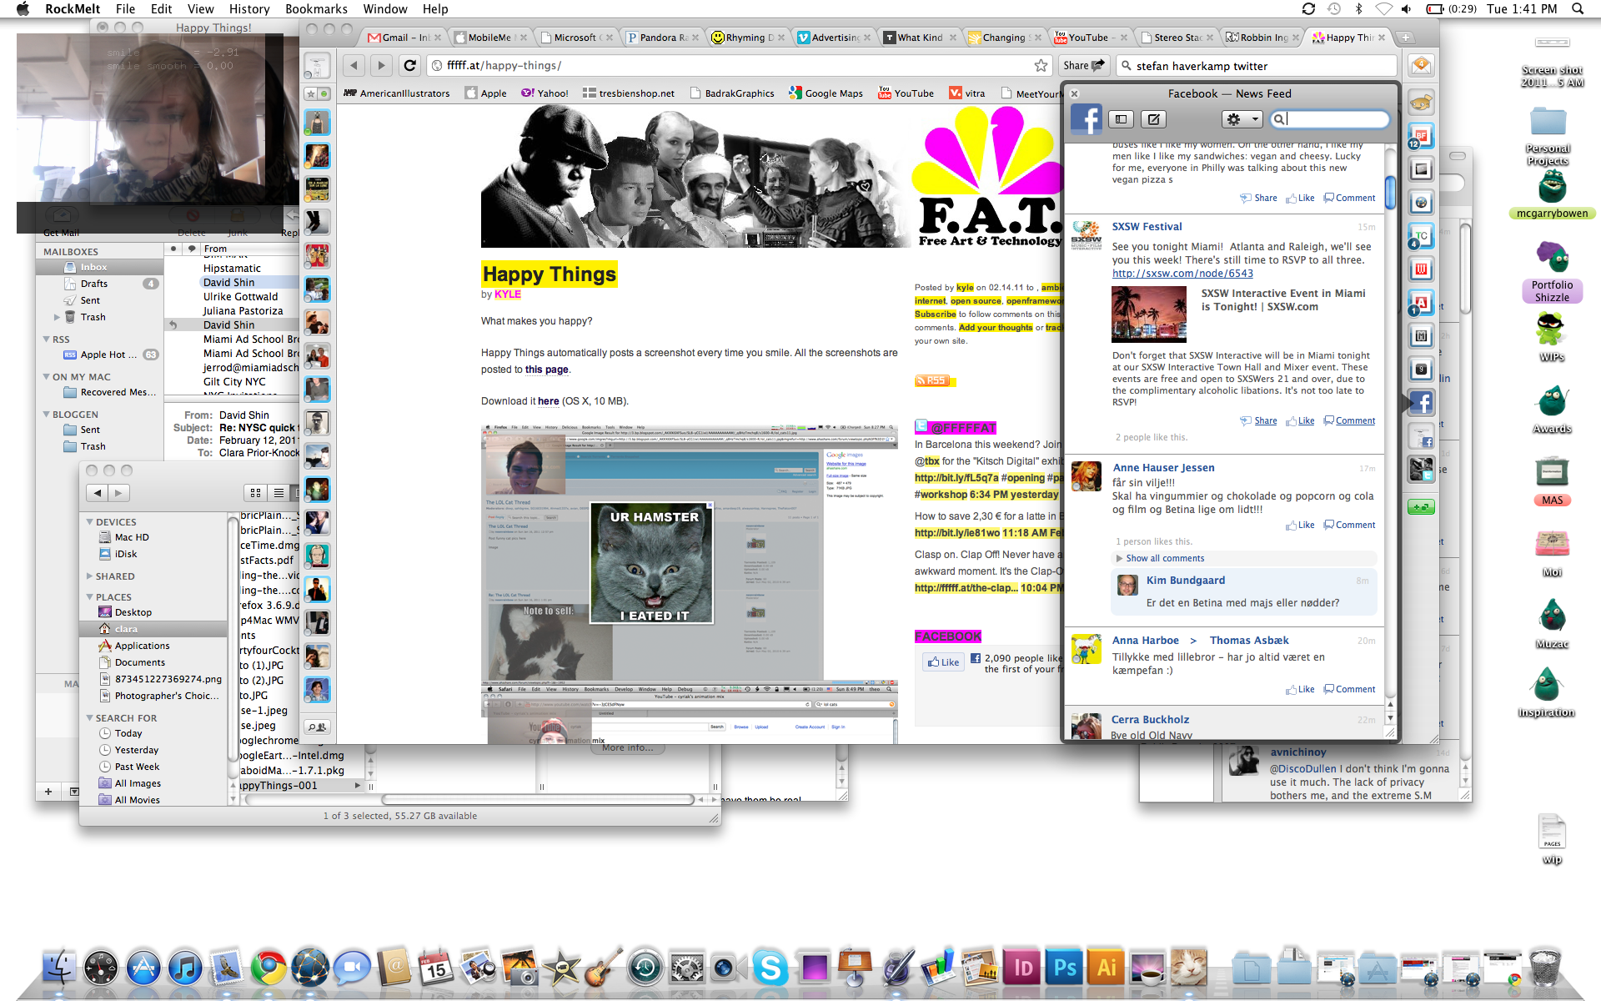Click the compose post icon in Facebook panel
The width and height of the screenshot is (1601, 1001).
[x=1154, y=119]
